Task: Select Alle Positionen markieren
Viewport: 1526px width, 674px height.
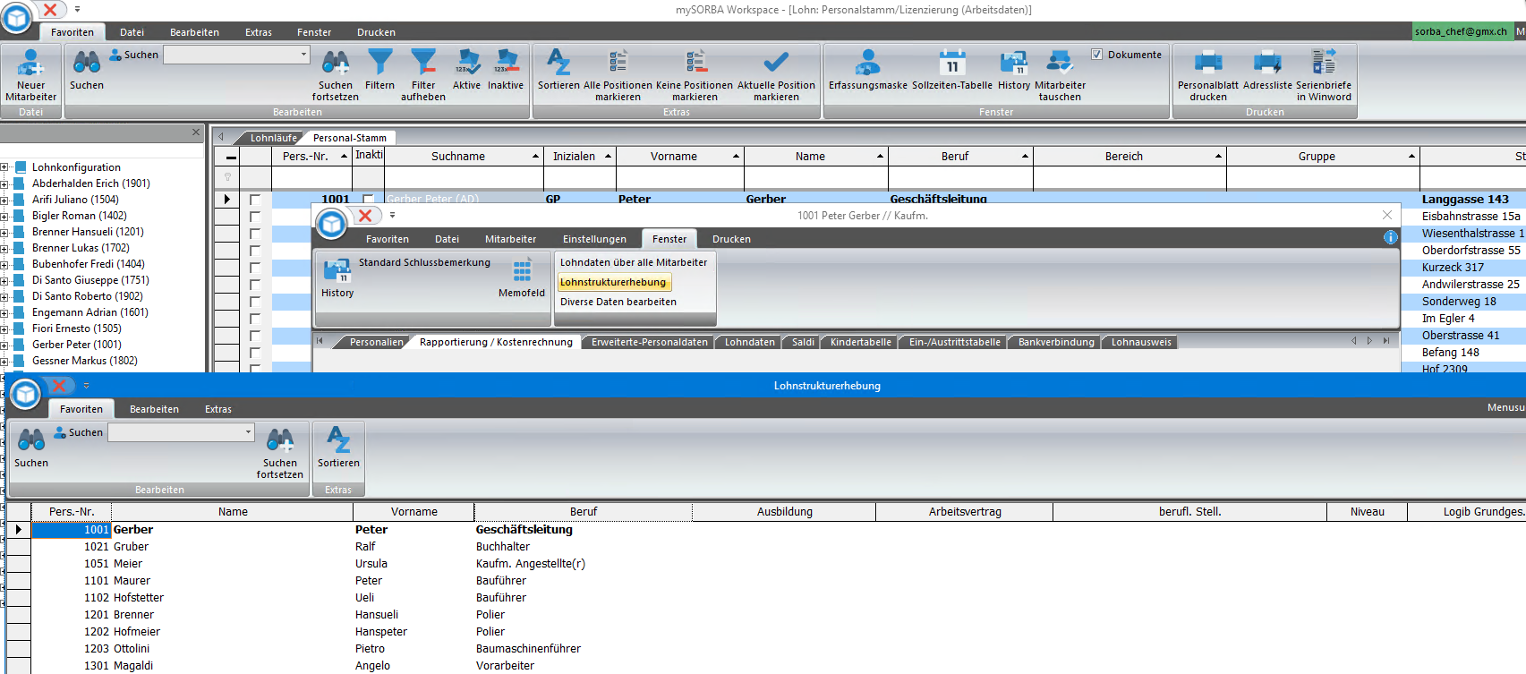Action: [x=618, y=75]
